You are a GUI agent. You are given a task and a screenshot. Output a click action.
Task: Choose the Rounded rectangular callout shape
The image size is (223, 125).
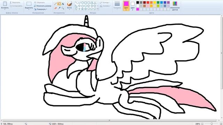coord(89,9)
